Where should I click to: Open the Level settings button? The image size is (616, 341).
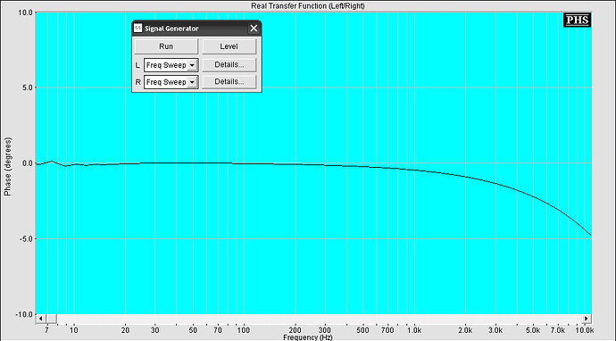click(x=229, y=46)
